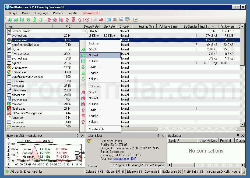Click the Uzak IP column header
This screenshot has width=250, height=178.
[182, 141]
